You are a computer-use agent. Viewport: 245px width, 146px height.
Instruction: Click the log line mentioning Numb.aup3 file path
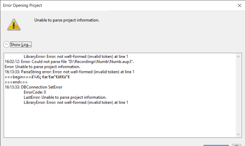point(69,62)
